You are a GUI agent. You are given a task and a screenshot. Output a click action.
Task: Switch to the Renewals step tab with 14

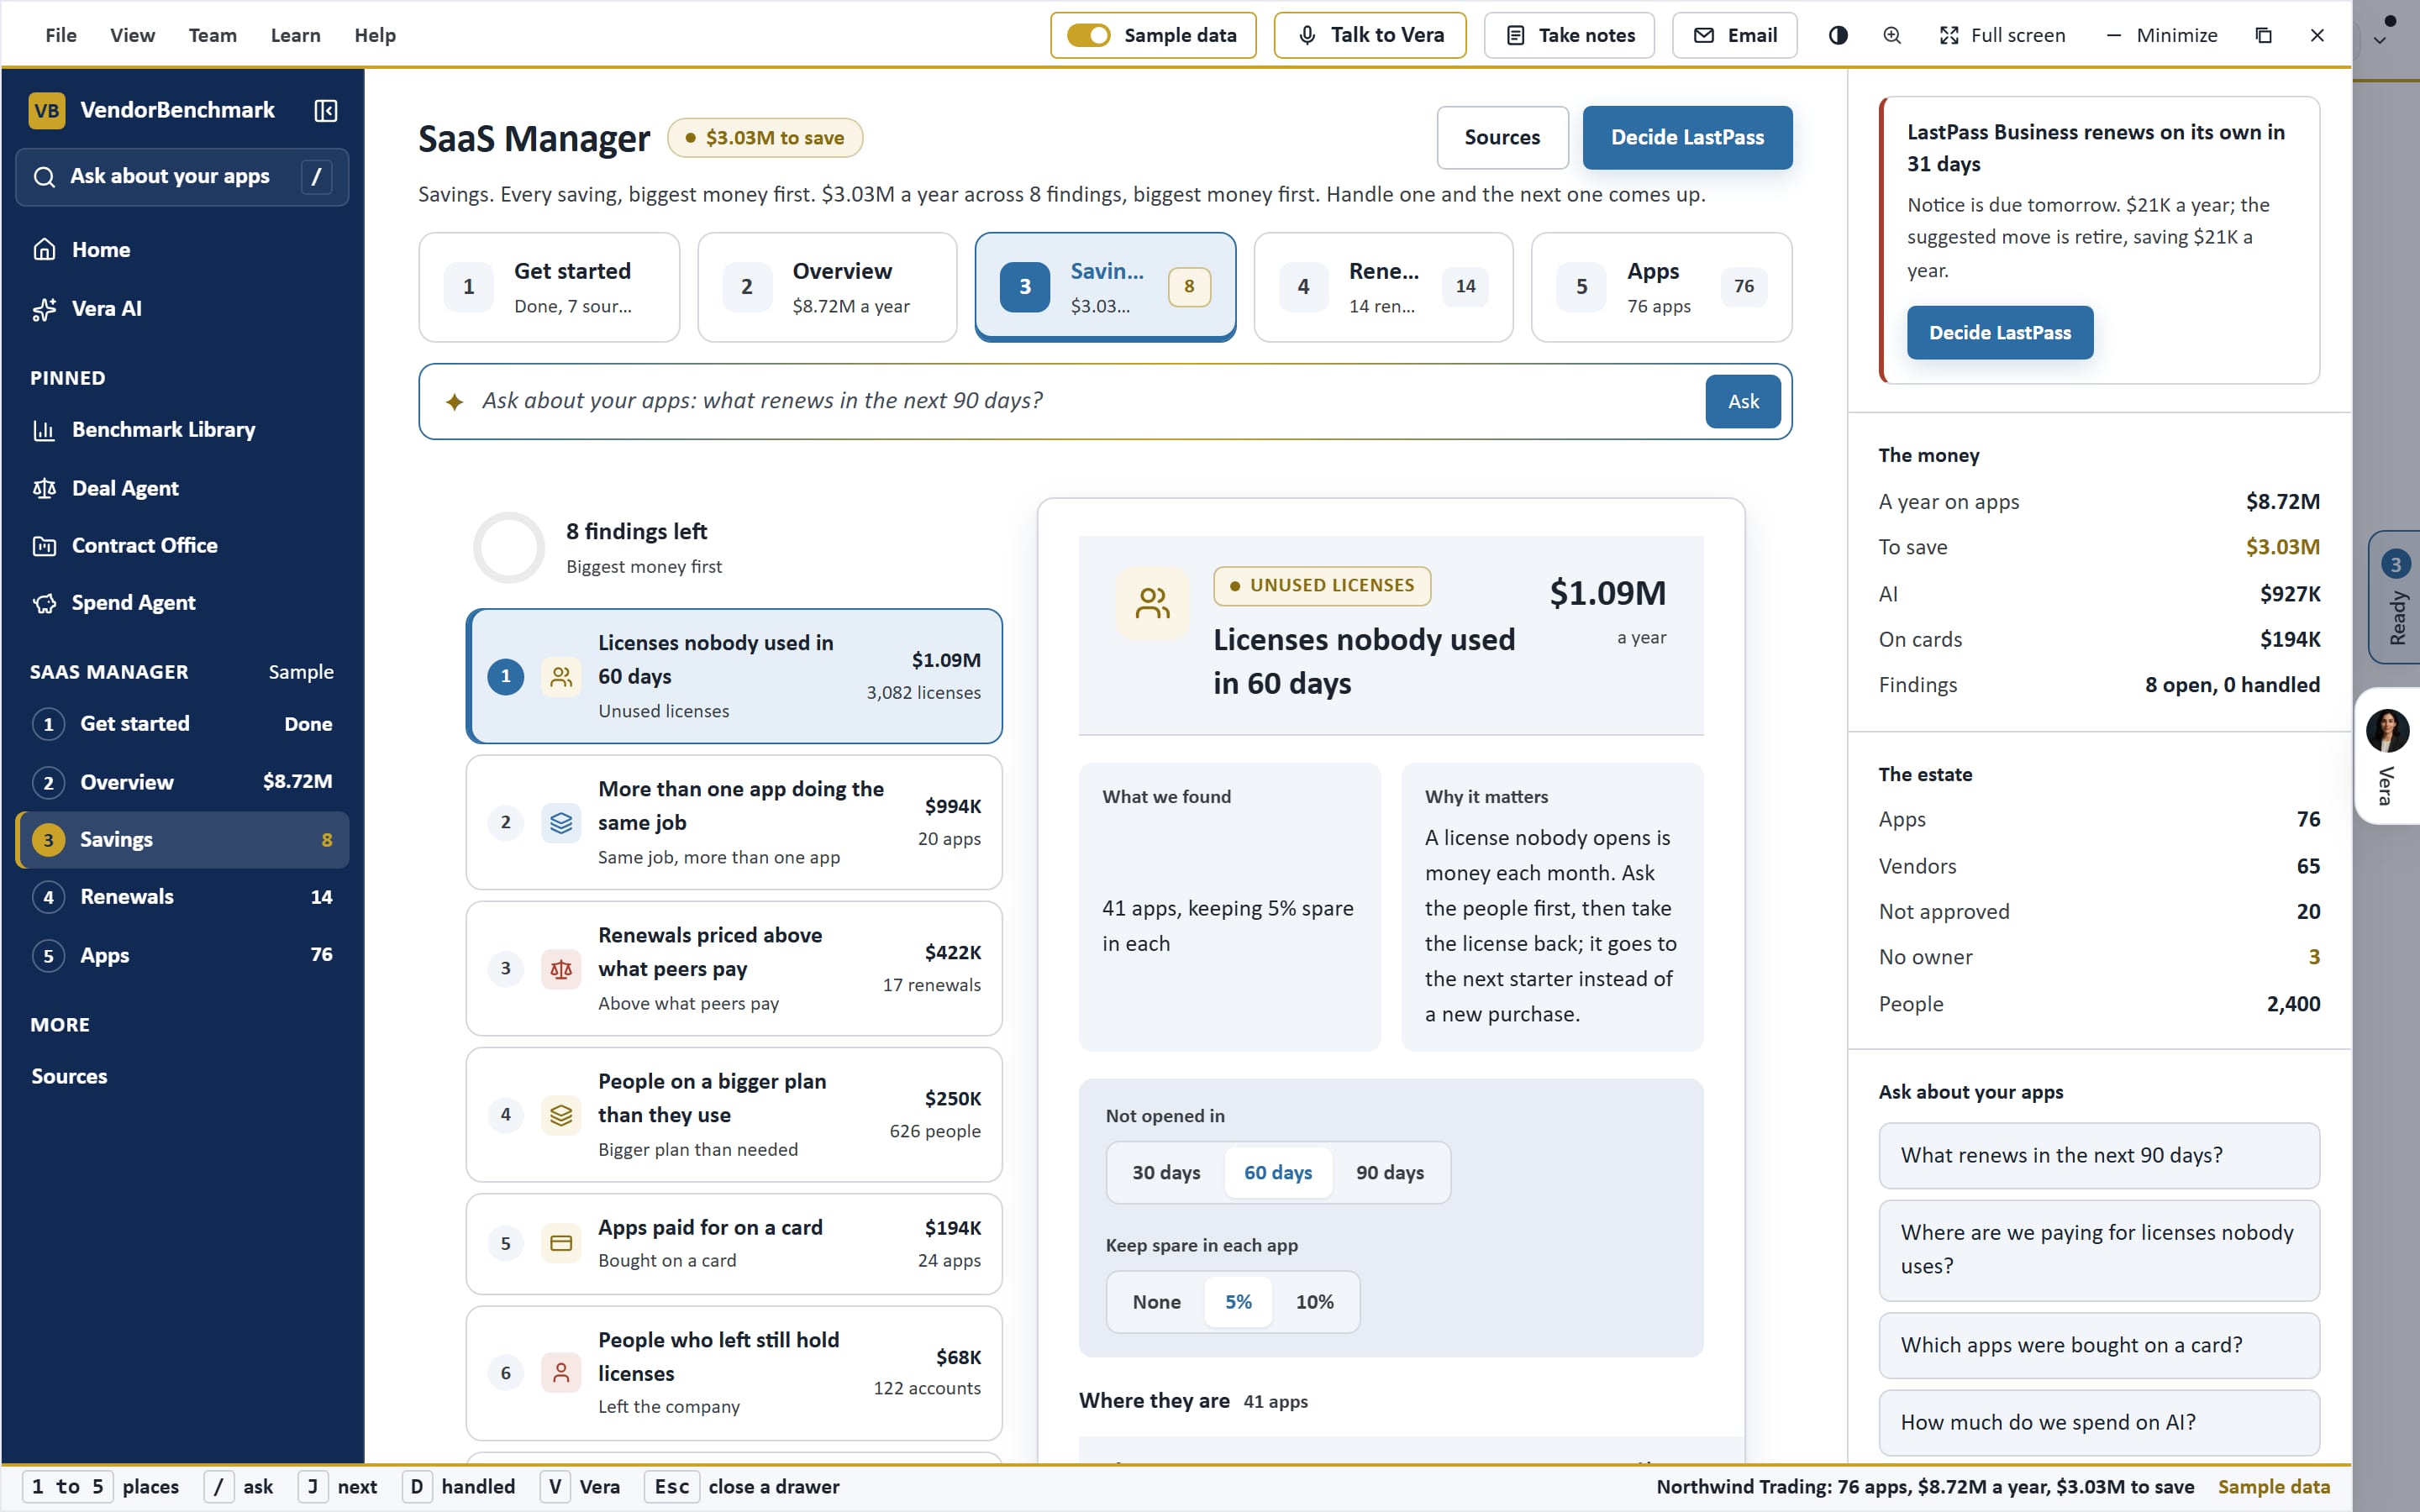point(1383,287)
